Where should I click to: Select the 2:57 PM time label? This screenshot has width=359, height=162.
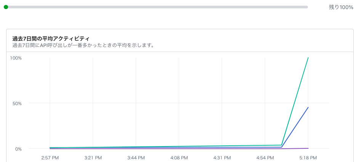[50, 157]
